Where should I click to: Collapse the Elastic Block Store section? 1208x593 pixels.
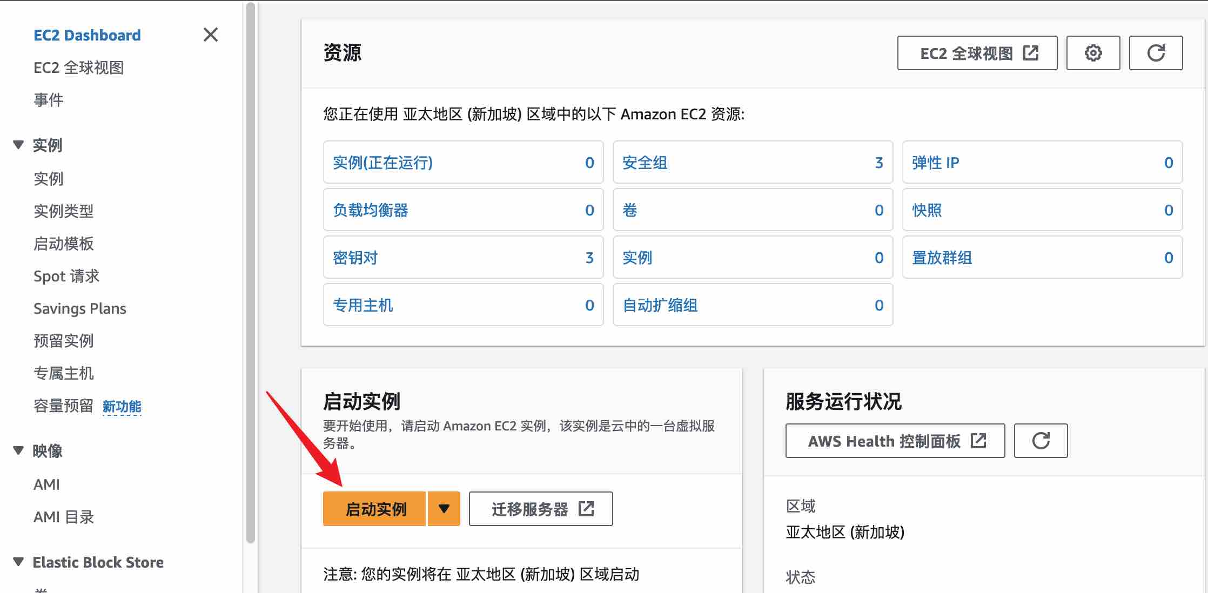coord(18,562)
